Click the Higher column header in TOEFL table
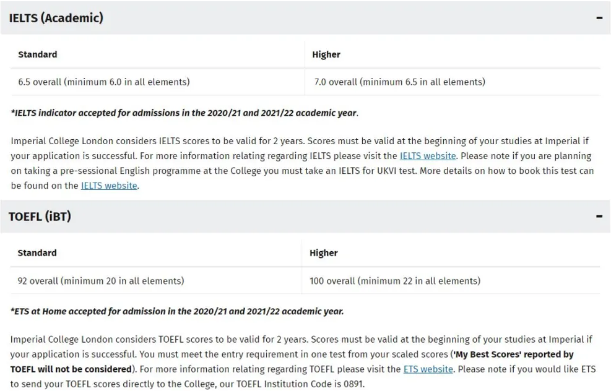This screenshot has height=391, width=611. [x=324, y=253]
